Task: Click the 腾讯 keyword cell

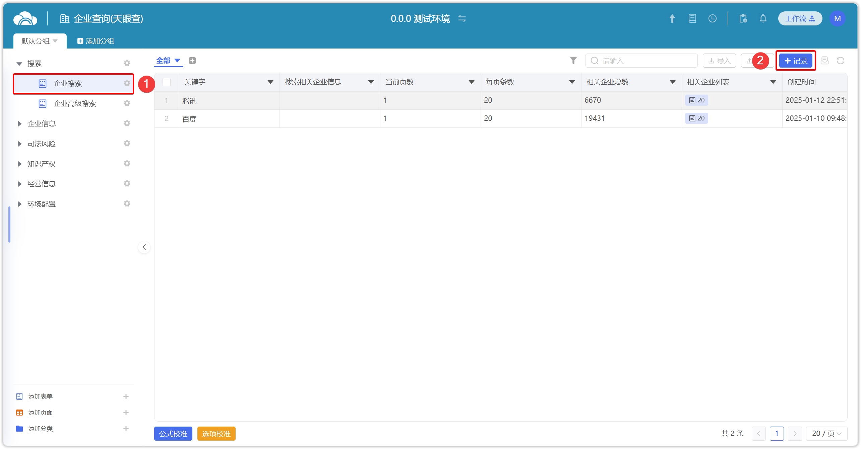Action: click(229, 100)
